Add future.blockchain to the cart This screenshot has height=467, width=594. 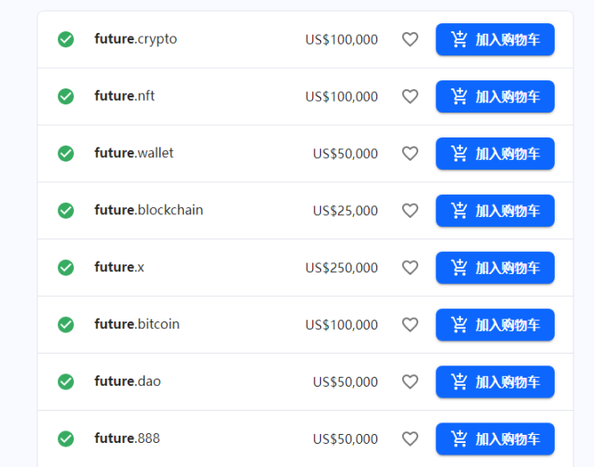pos(495,211)
